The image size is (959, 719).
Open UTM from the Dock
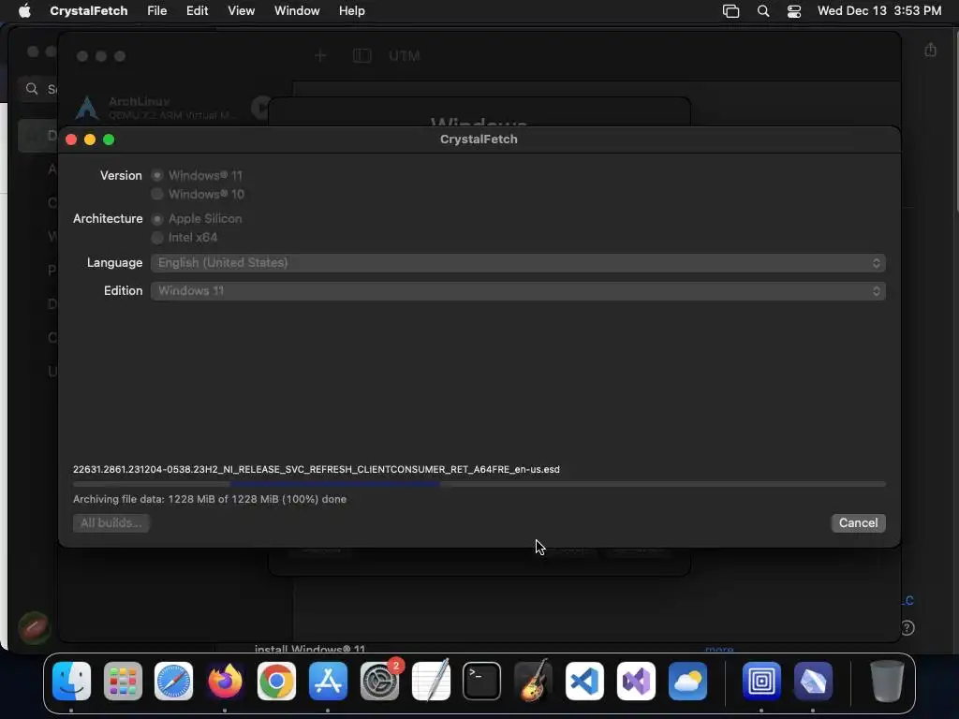coord(761,682)
